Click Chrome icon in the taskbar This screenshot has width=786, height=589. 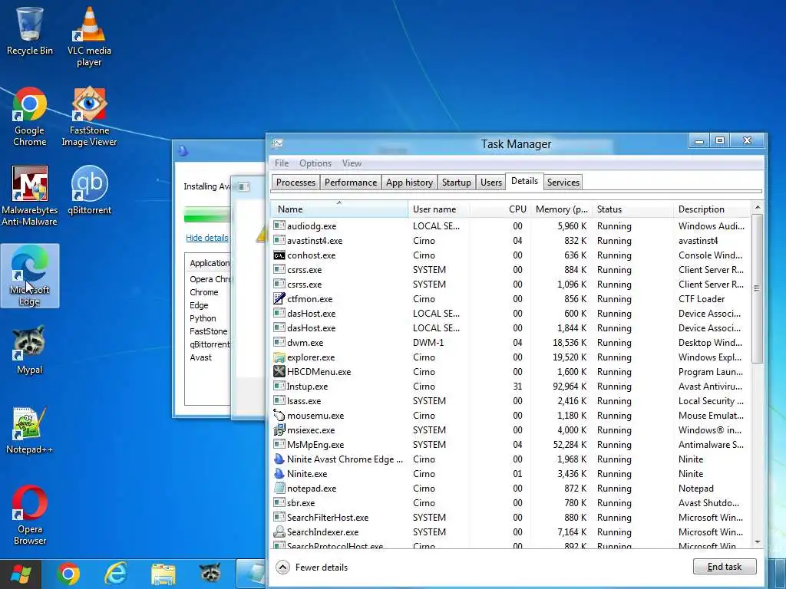(x=68, y=574)
